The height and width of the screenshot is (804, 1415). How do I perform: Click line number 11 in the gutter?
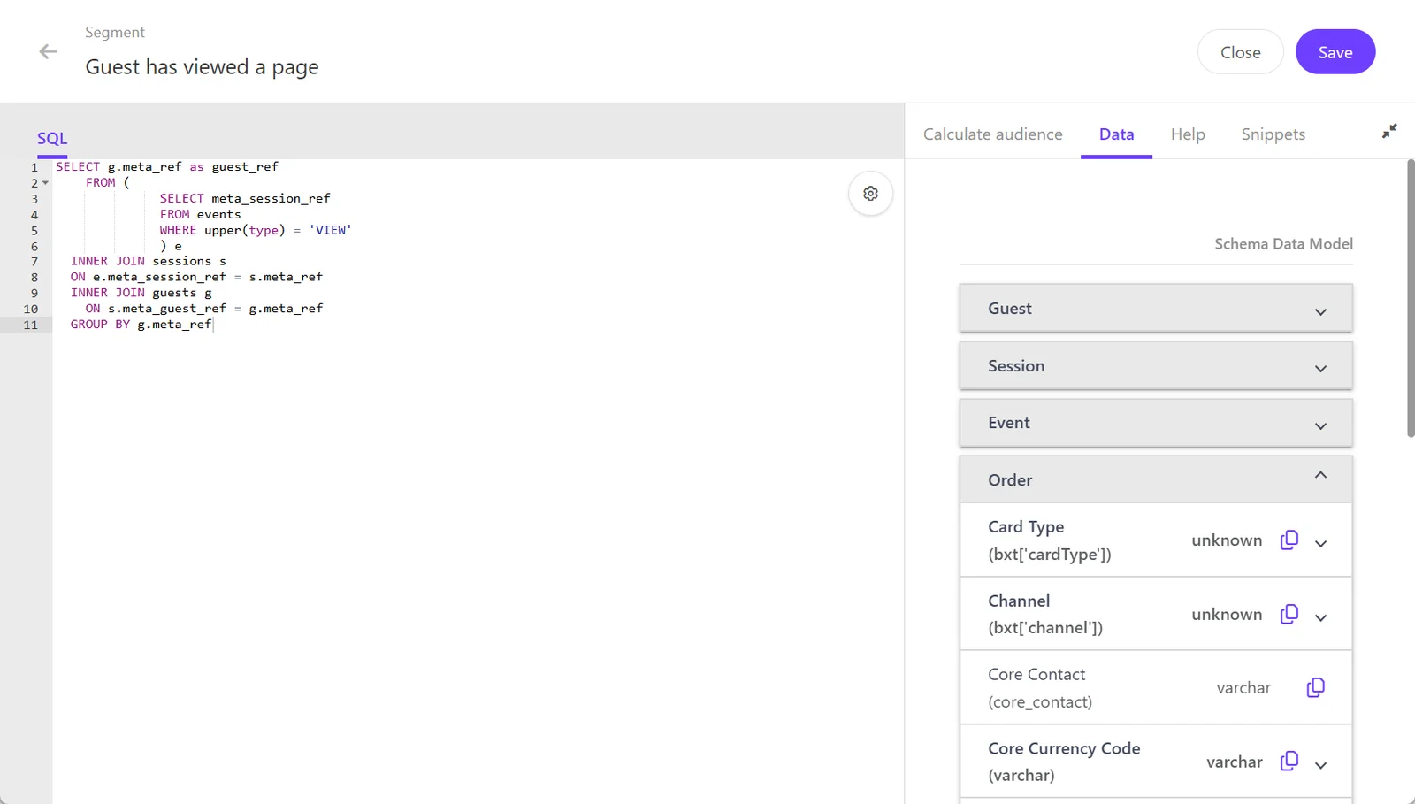(x=31, y=325)
